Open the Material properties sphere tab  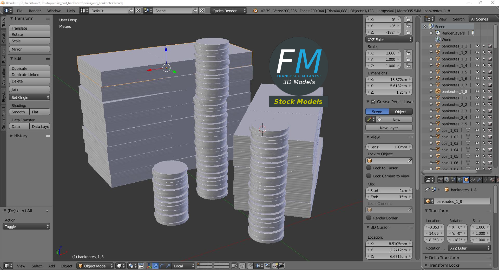(x=492, y=179)
